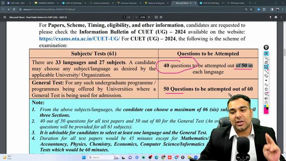The height and width of the screenshot is (161, 286).
Task: Open the exams.nta.ac.in/CUET-UG link
Action: coord(80,39)
